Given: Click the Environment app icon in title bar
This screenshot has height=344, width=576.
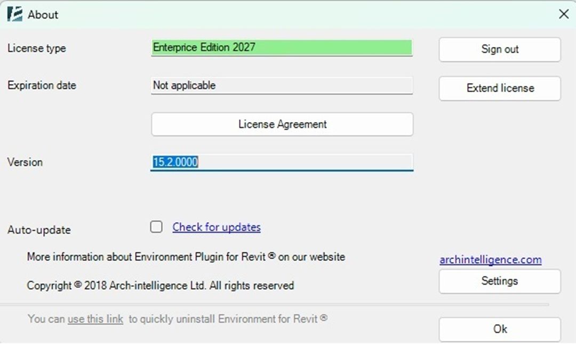Looking at the screenshot, I should coord(15,14).
